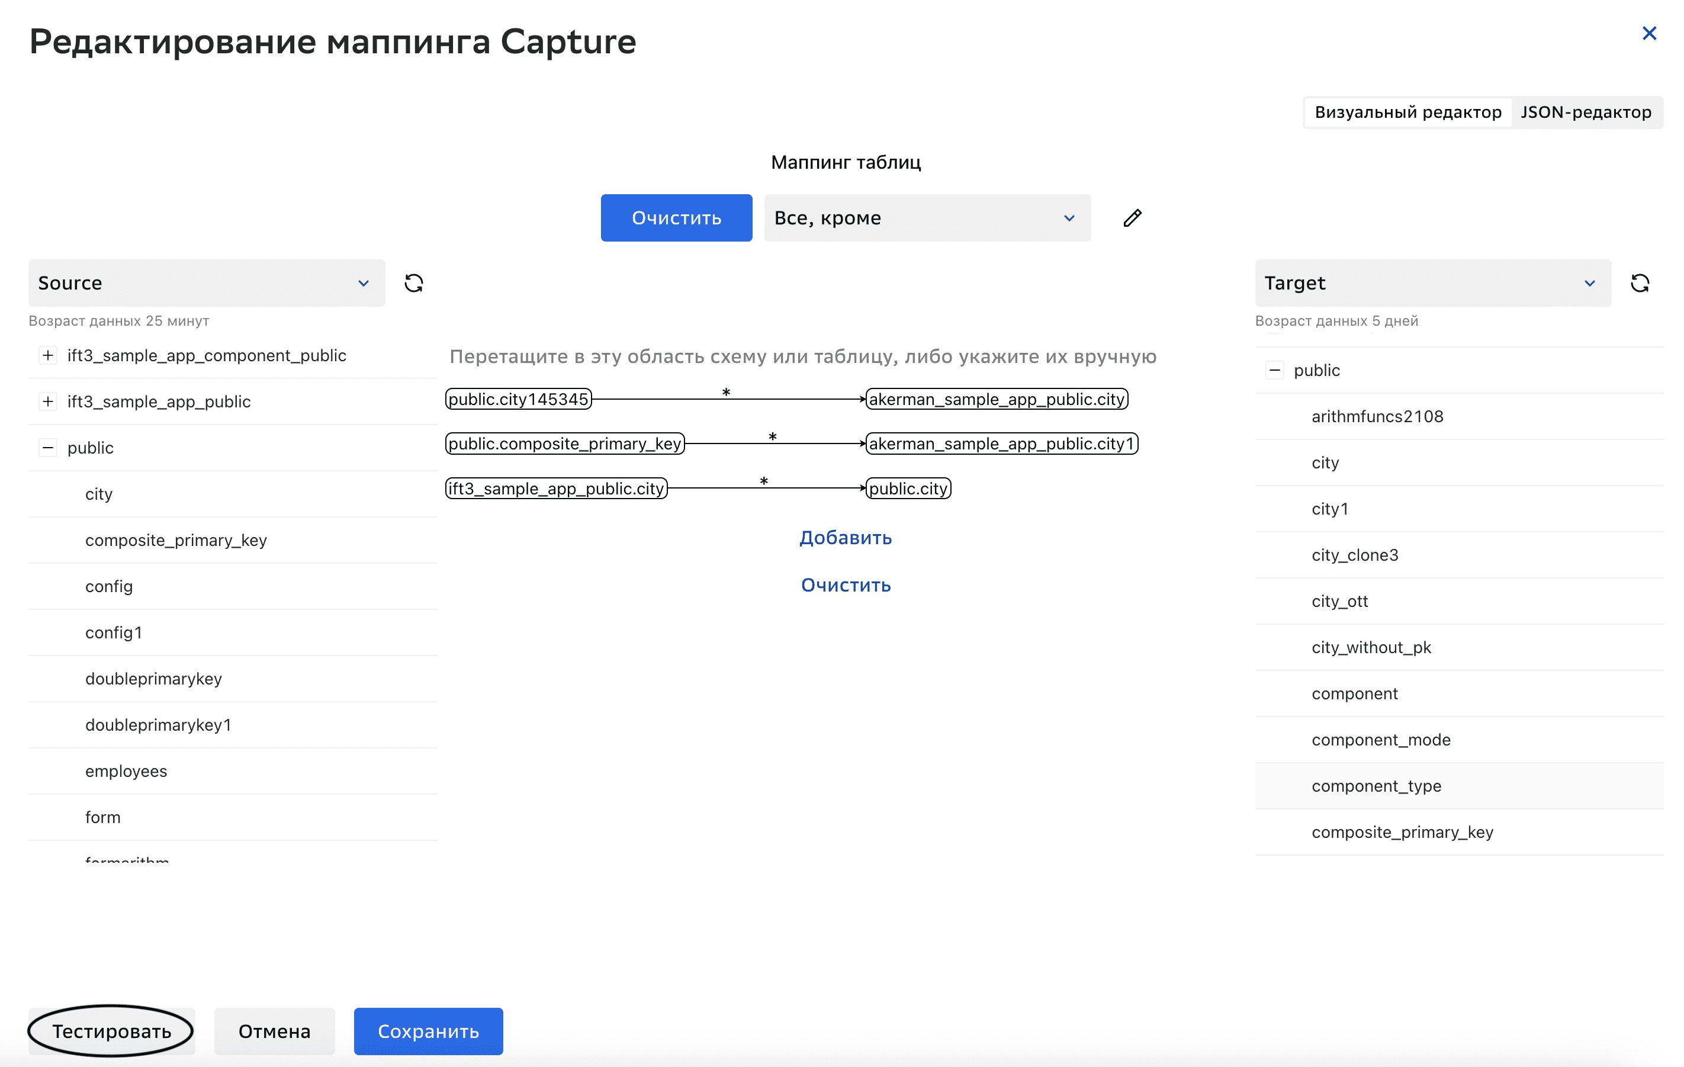
Task: Collapse the Source public schema
Action: click(47, 448)
